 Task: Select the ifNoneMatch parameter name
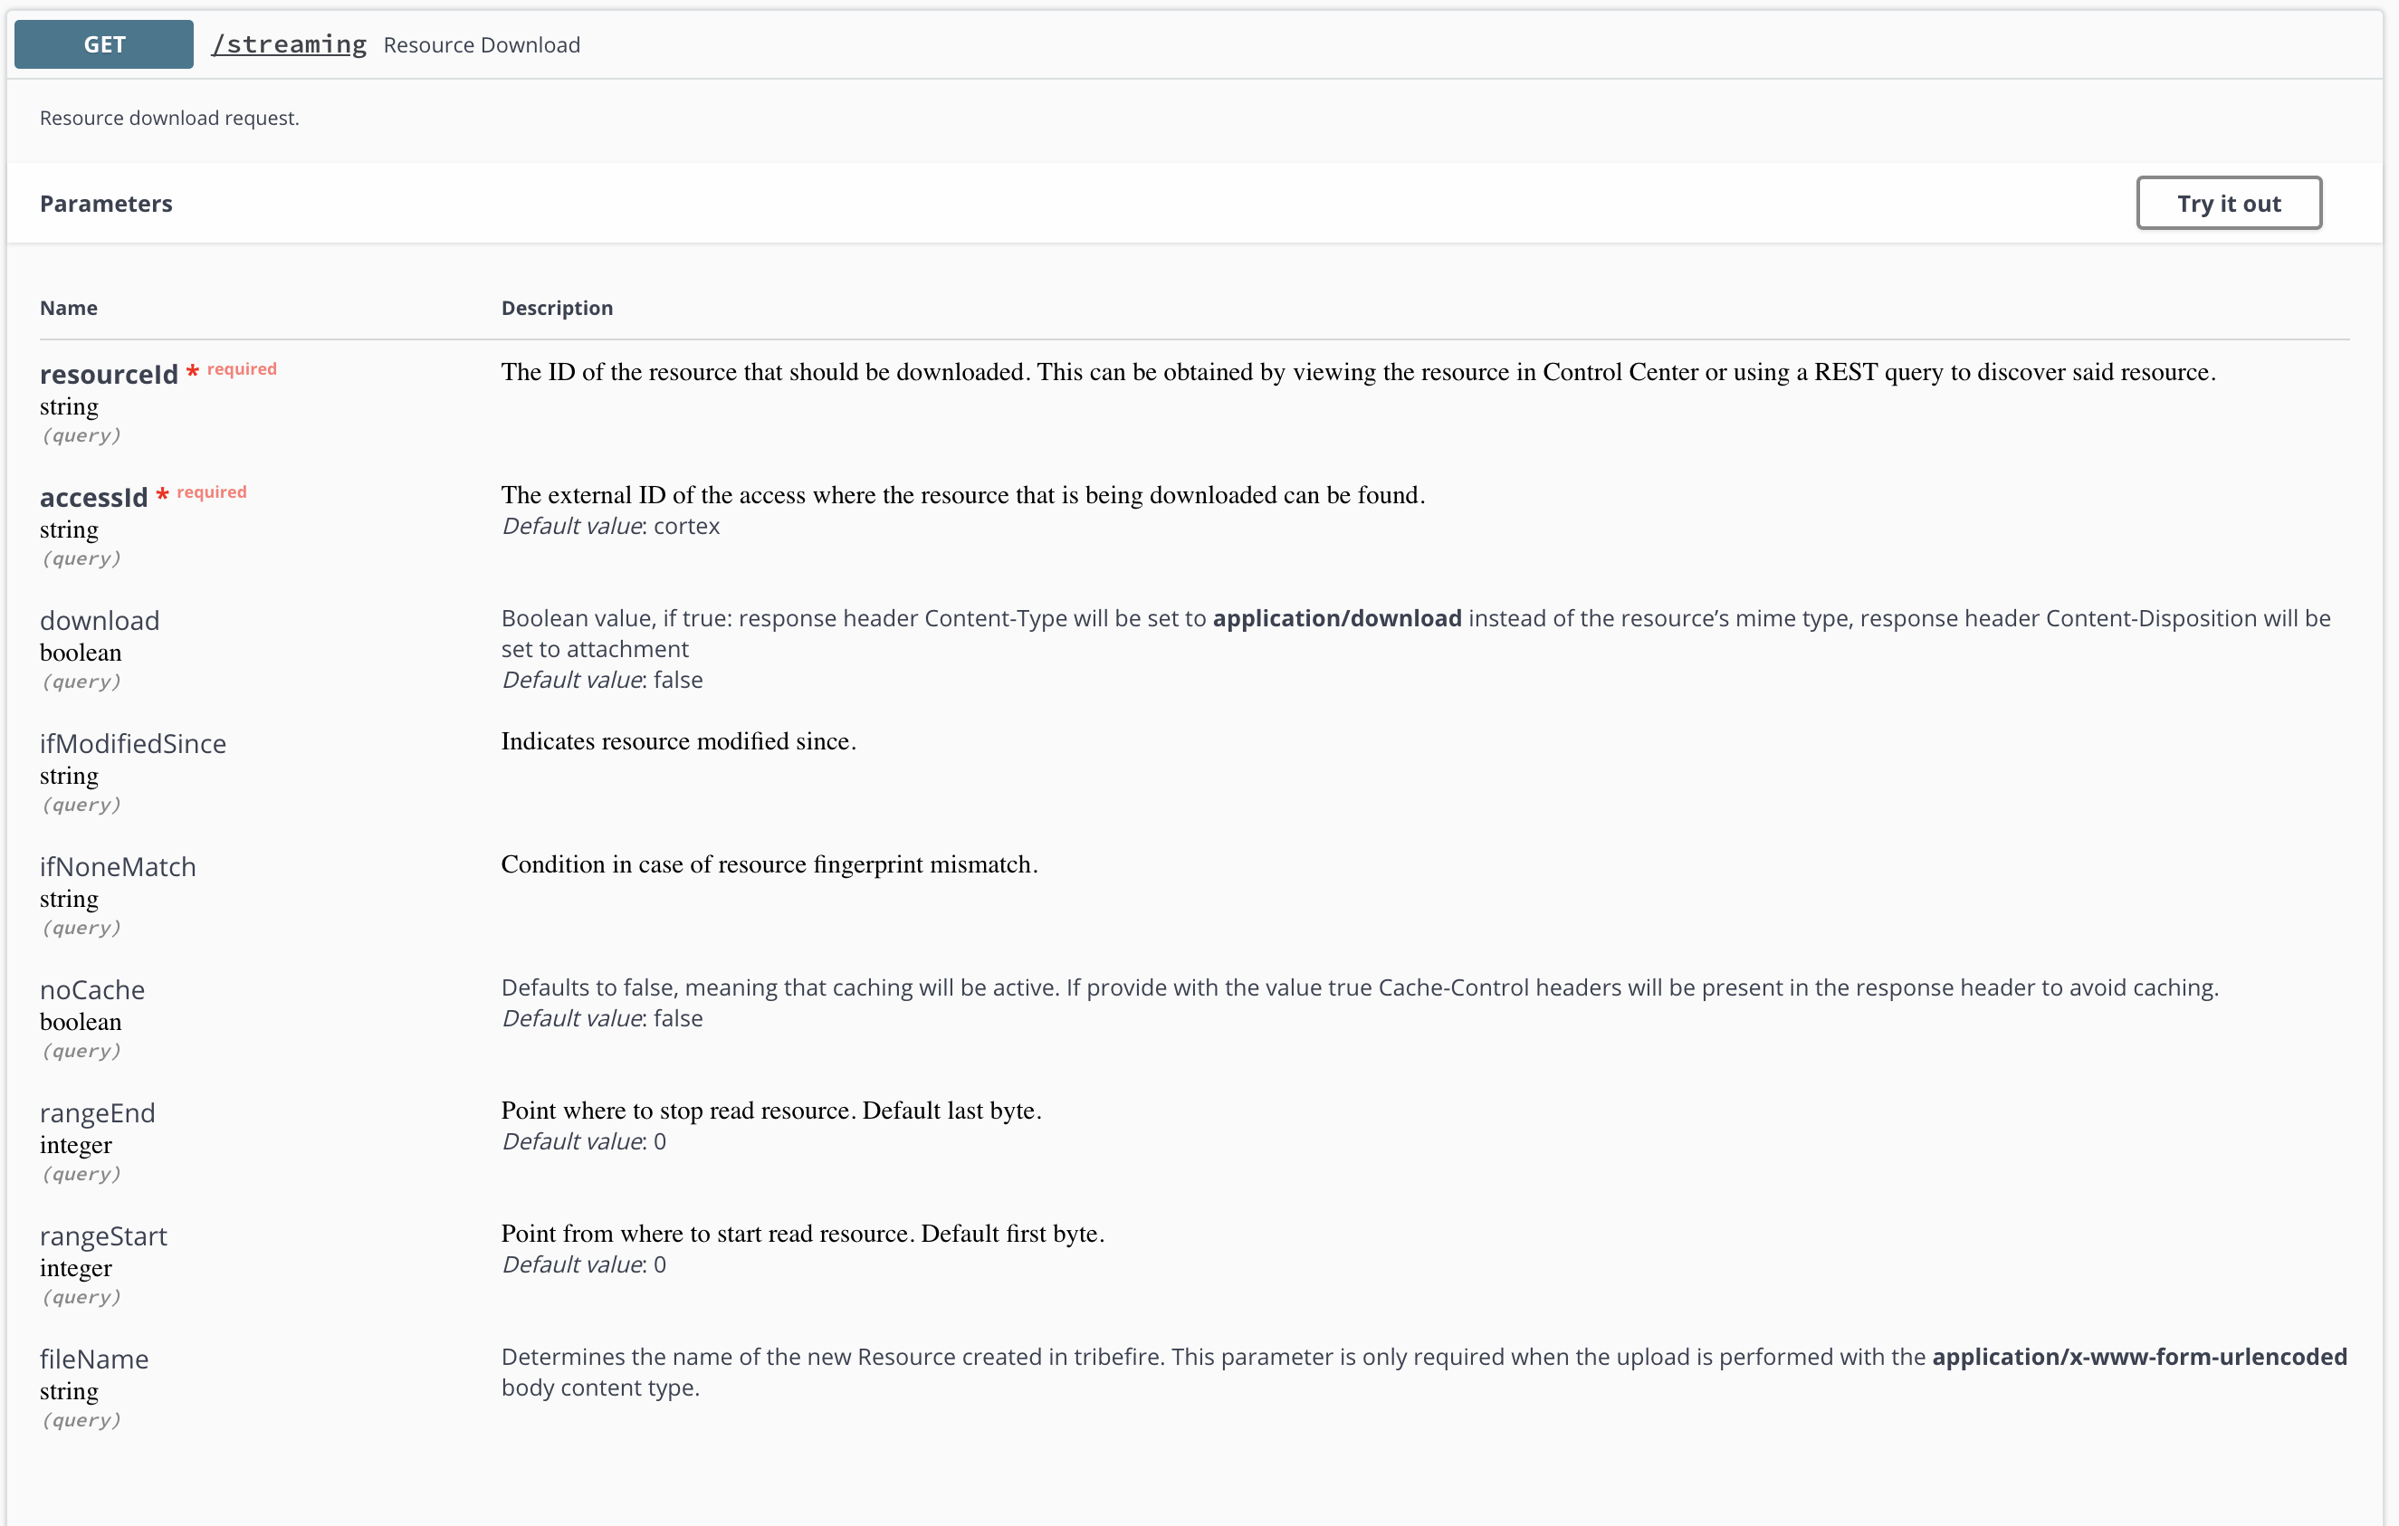118,866
